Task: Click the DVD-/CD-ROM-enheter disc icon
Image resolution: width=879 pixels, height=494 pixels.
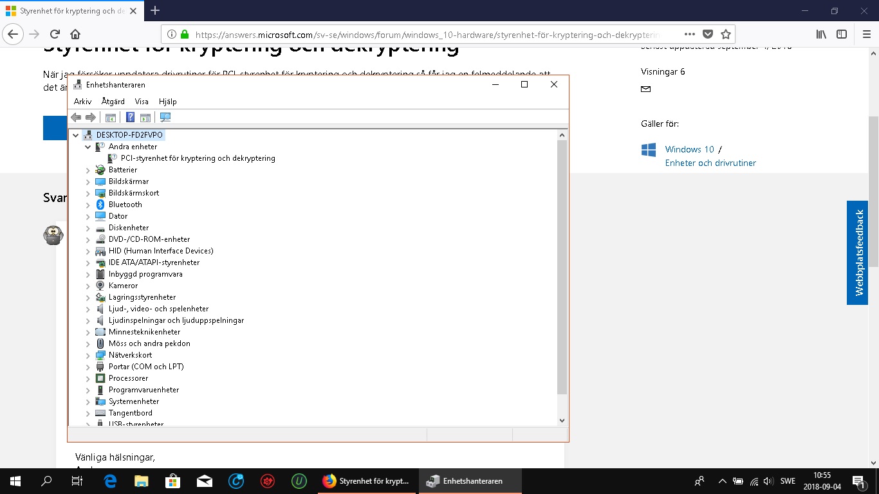Action: [x=100, y=239]
